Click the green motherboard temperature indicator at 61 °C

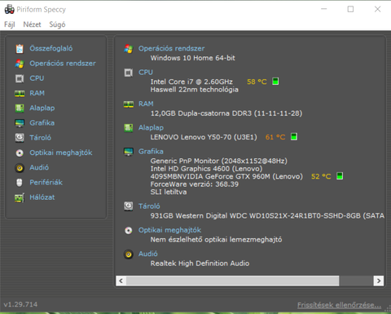click(294, 136)
